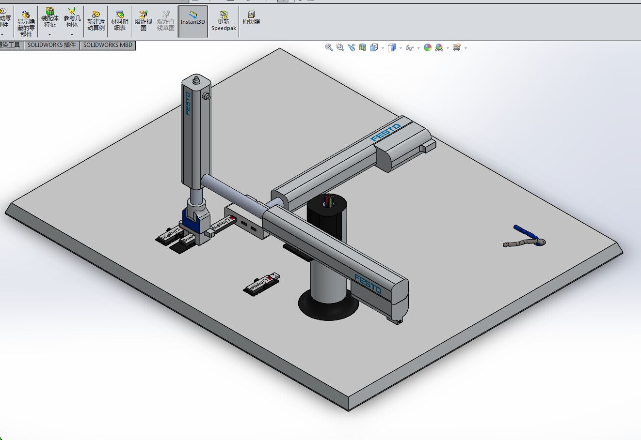641x440 pixels.
Task: Click Previous View icon
Action: tap(352, 47)
